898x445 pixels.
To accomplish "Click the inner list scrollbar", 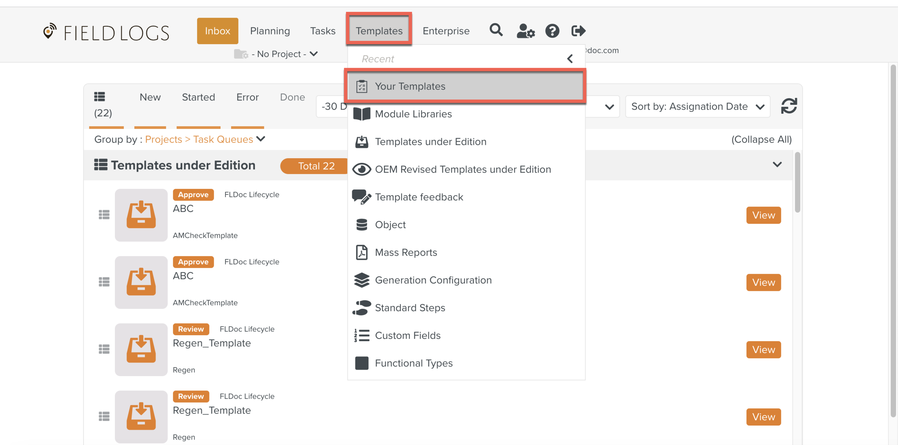I will tap(797, 182).
